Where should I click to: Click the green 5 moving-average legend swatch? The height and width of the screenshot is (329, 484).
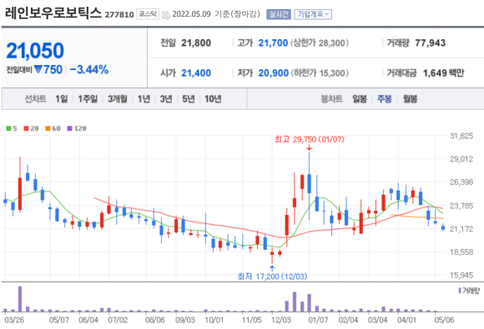[x=8, y=128]
